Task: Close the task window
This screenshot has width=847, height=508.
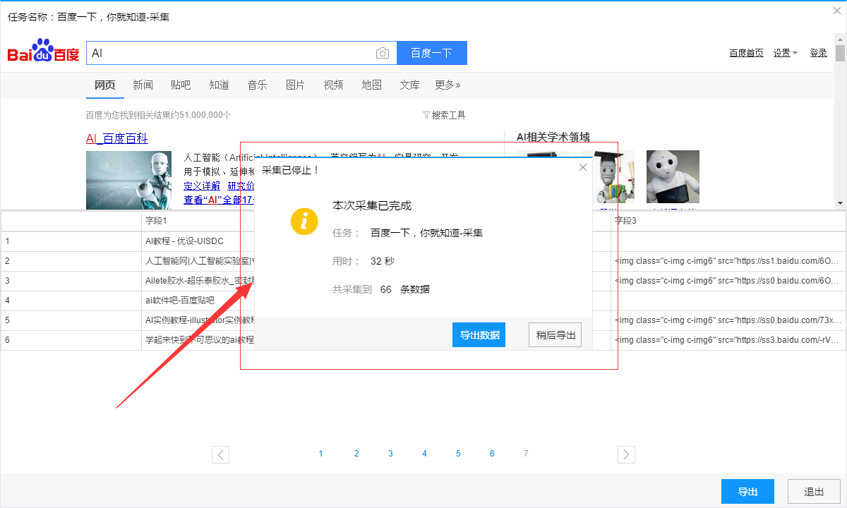Action: tap(837, 10)
